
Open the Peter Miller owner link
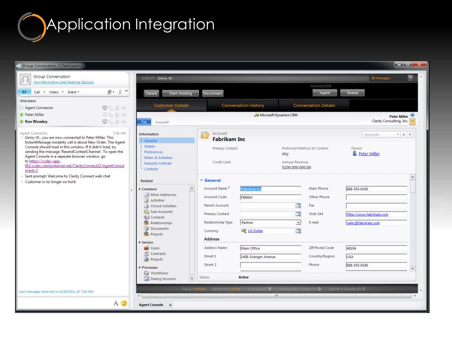[369, 154]
